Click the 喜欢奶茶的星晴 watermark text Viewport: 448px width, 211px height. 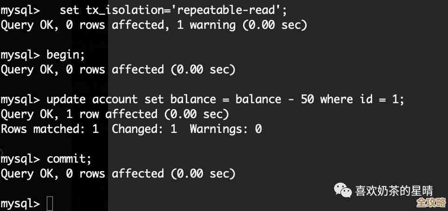tap(394, 191)
